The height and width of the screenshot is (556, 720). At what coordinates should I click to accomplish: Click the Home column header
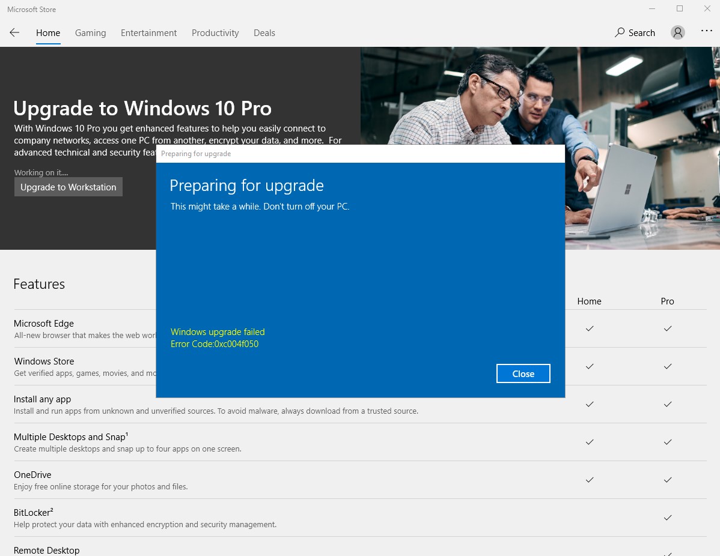[x=589, y=301]
